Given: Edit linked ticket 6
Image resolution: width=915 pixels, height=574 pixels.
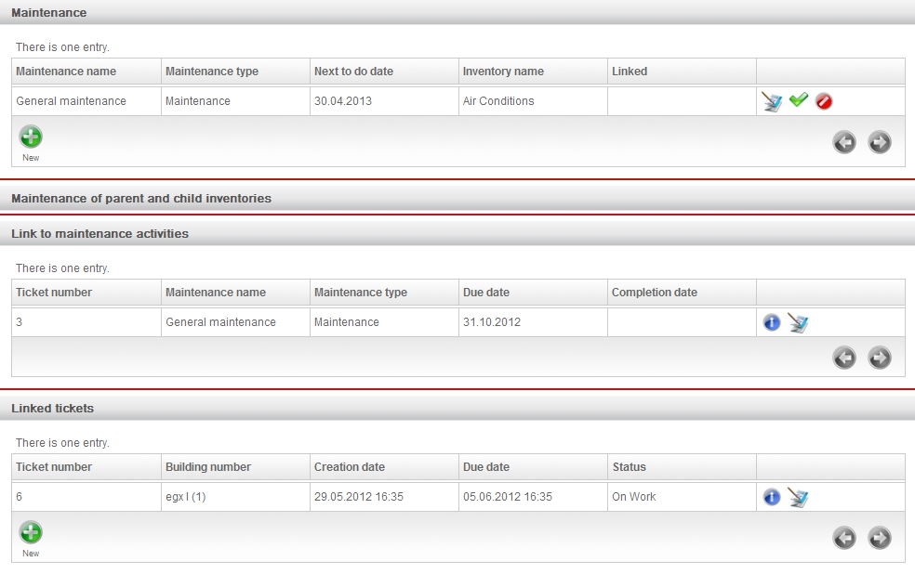Looking at the screenshot, I should click(798, 497).
